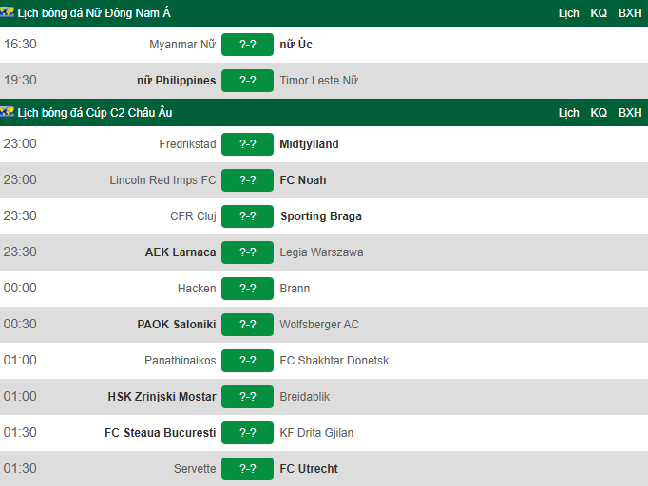
Task: Open Lịch tab for Cúp C2 Châu Âu
Action: click(x=568, y=113)
